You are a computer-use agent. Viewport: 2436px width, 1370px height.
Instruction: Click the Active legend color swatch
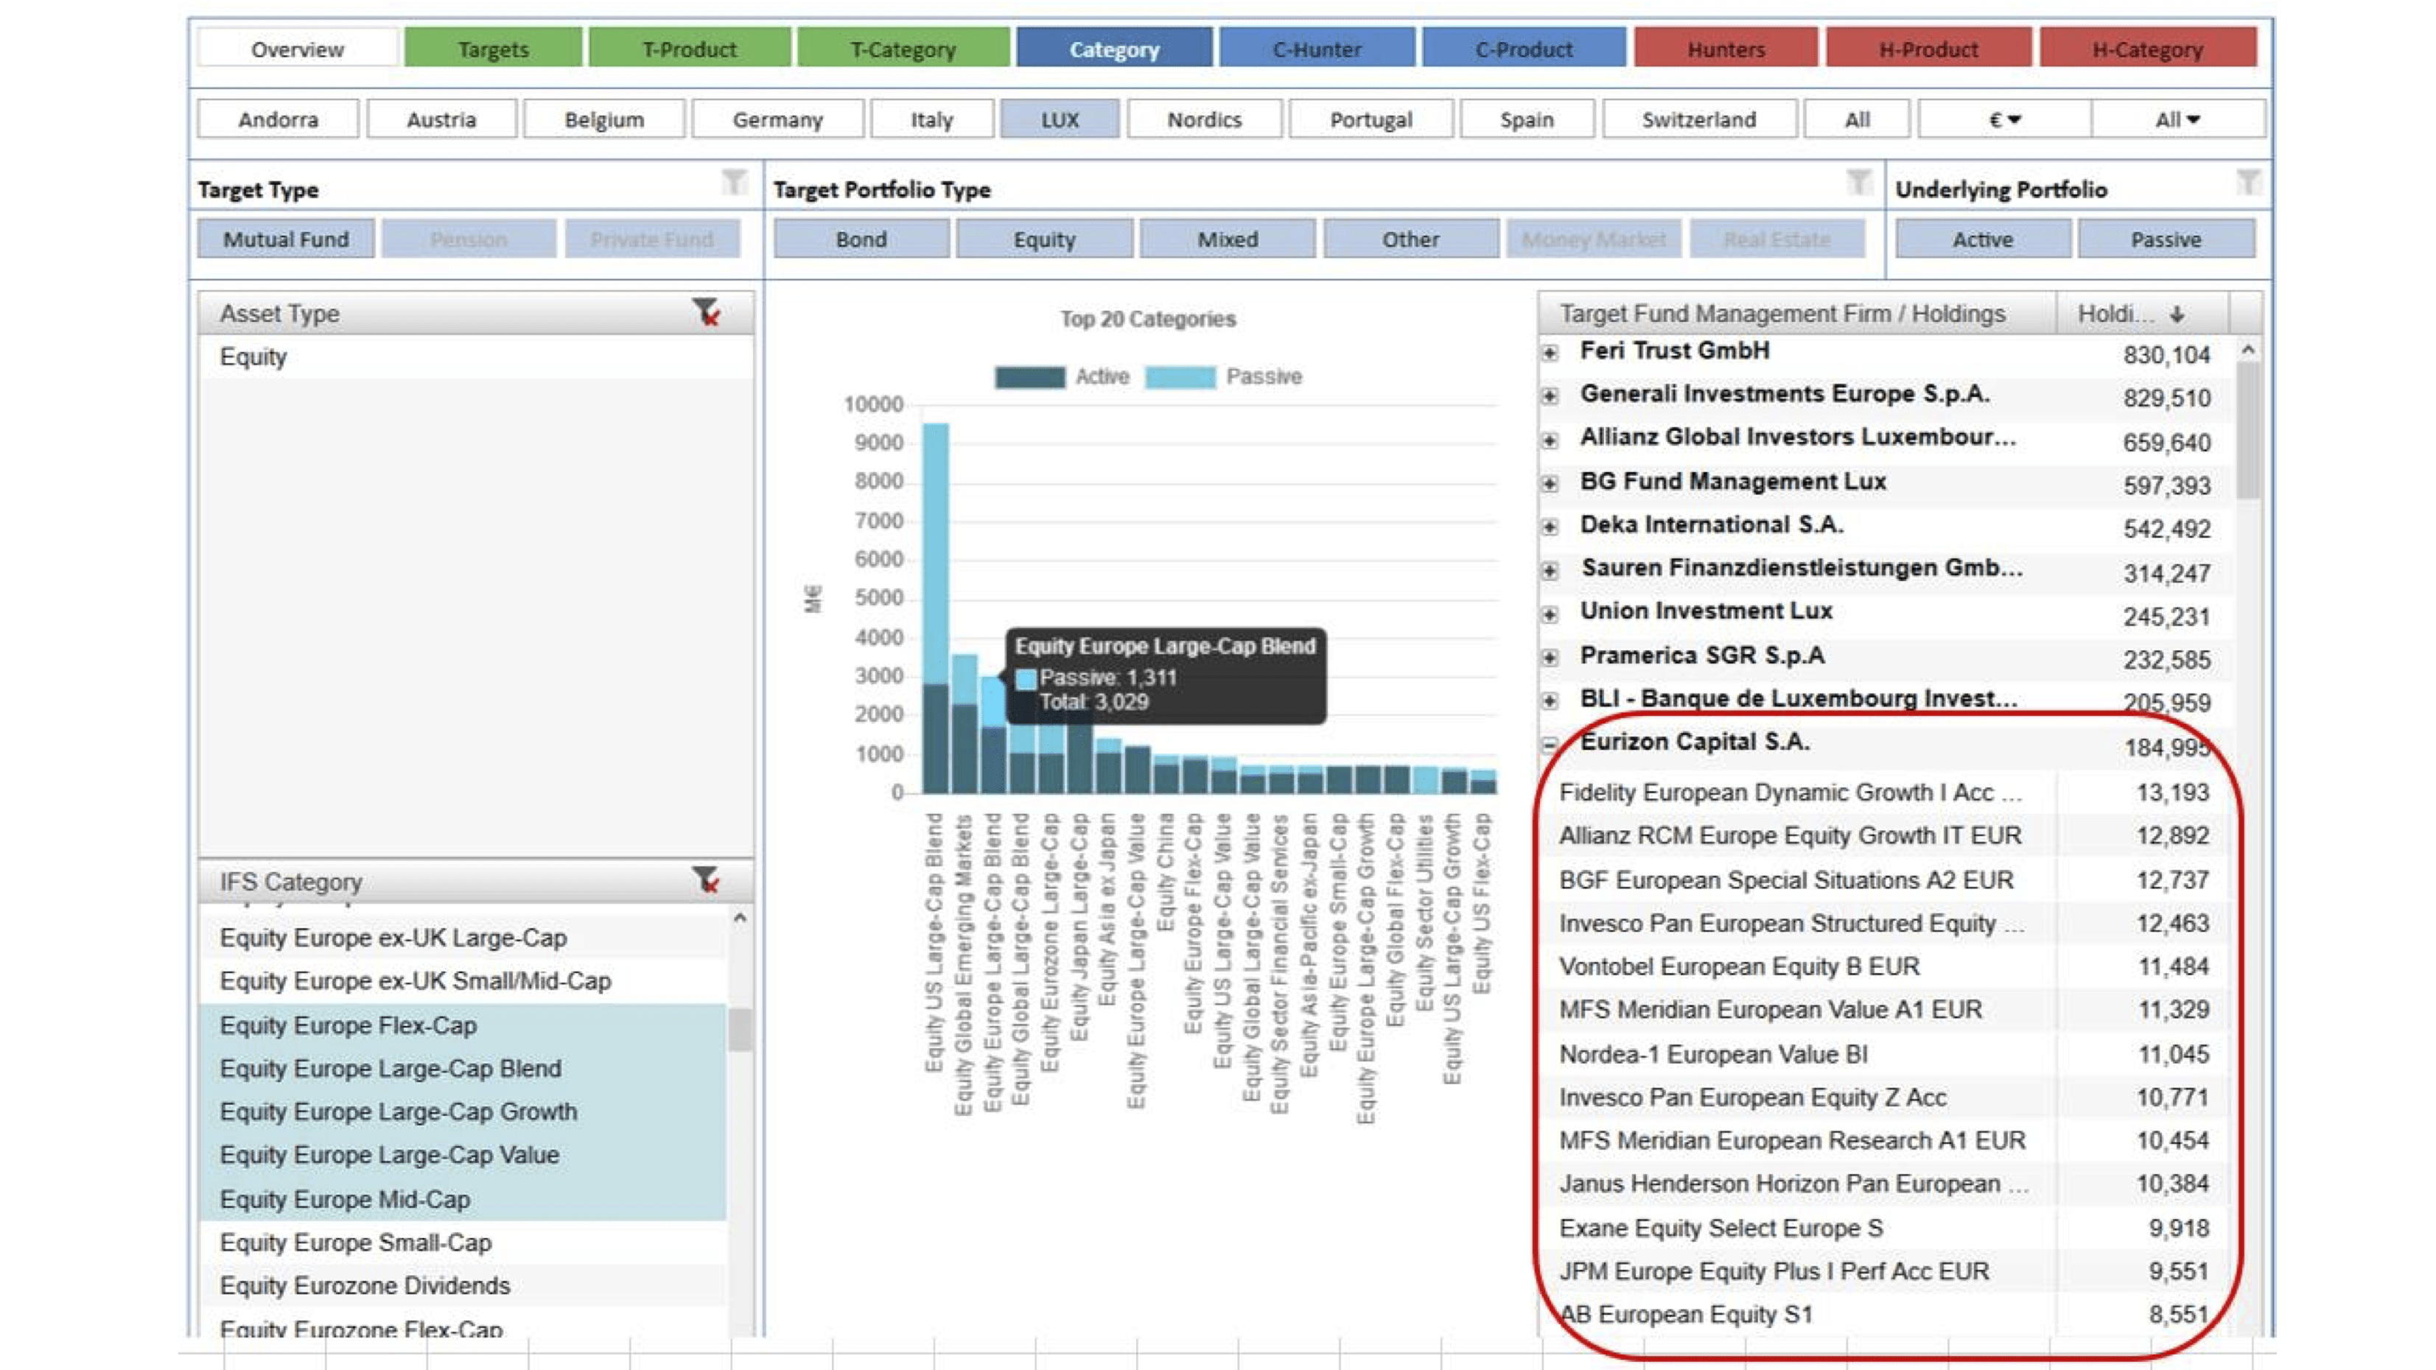coord(1029,376)
